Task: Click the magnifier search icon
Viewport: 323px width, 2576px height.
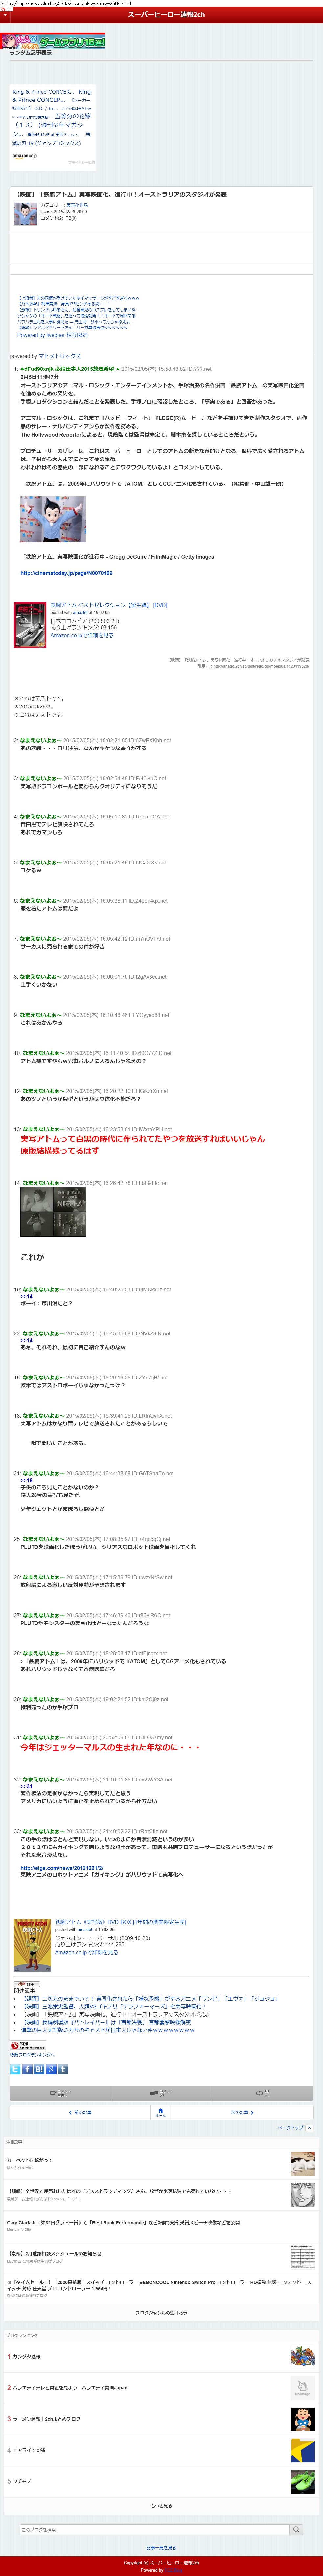Action: (296, 2529)
